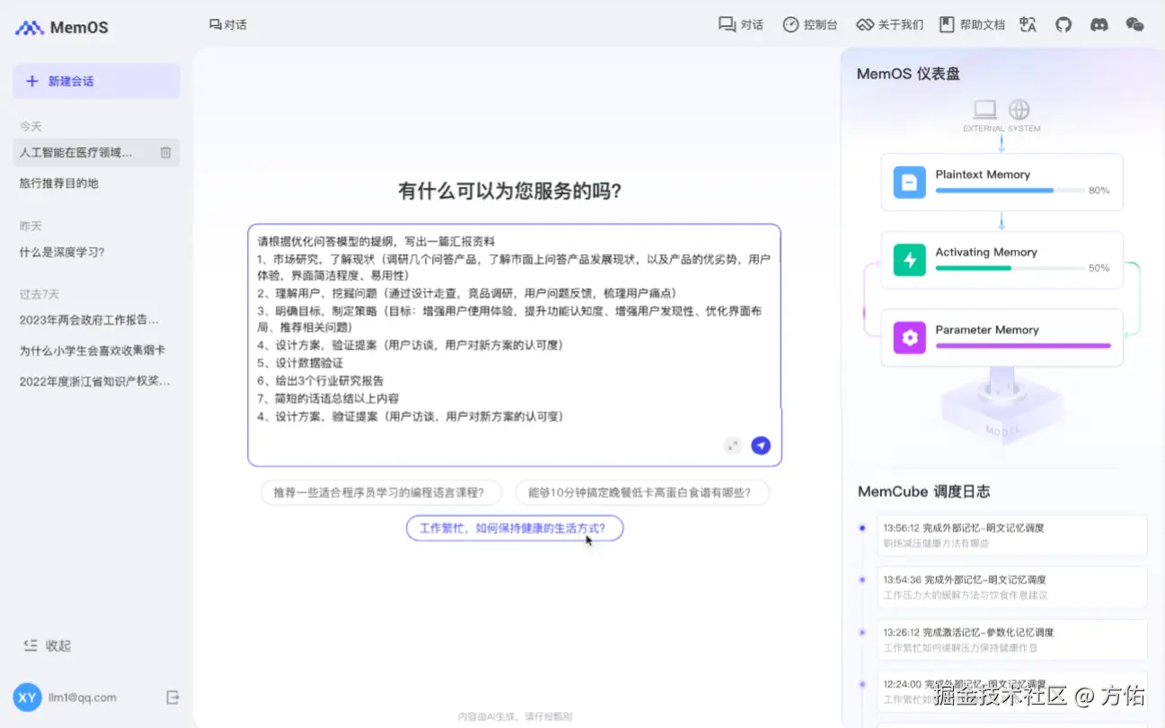This screenshot has width=1165, height=728.
Task: Click the MemOS logo icon
Action: pyautogui.click(x=29, y=28)
